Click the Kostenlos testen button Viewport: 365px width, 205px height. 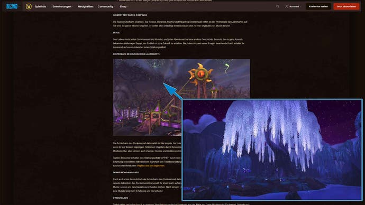pos(318,6)
